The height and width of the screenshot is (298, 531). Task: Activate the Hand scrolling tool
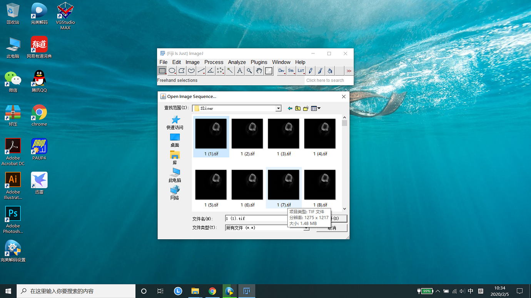coord(259,71)
